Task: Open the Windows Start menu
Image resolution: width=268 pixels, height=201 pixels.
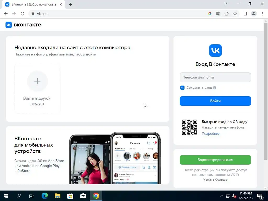Action: 6,196
